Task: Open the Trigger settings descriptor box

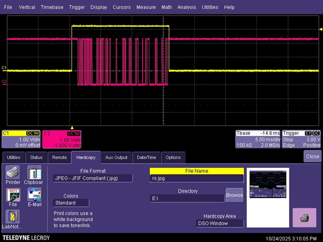Action: (x=301, y=139)
